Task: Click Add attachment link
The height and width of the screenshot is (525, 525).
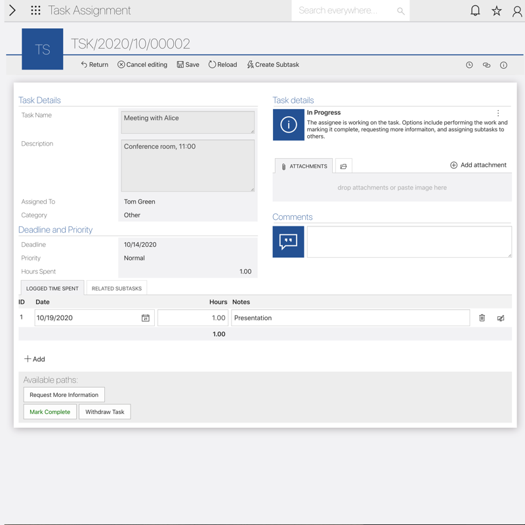Action: pyautogui.click(x=478, y=165)
